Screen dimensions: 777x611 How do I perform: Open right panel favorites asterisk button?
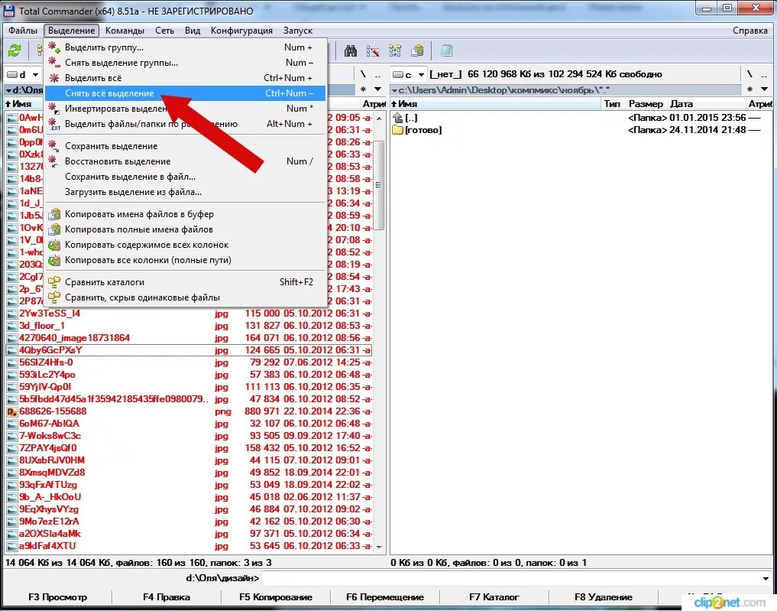[x=749, y=89]
